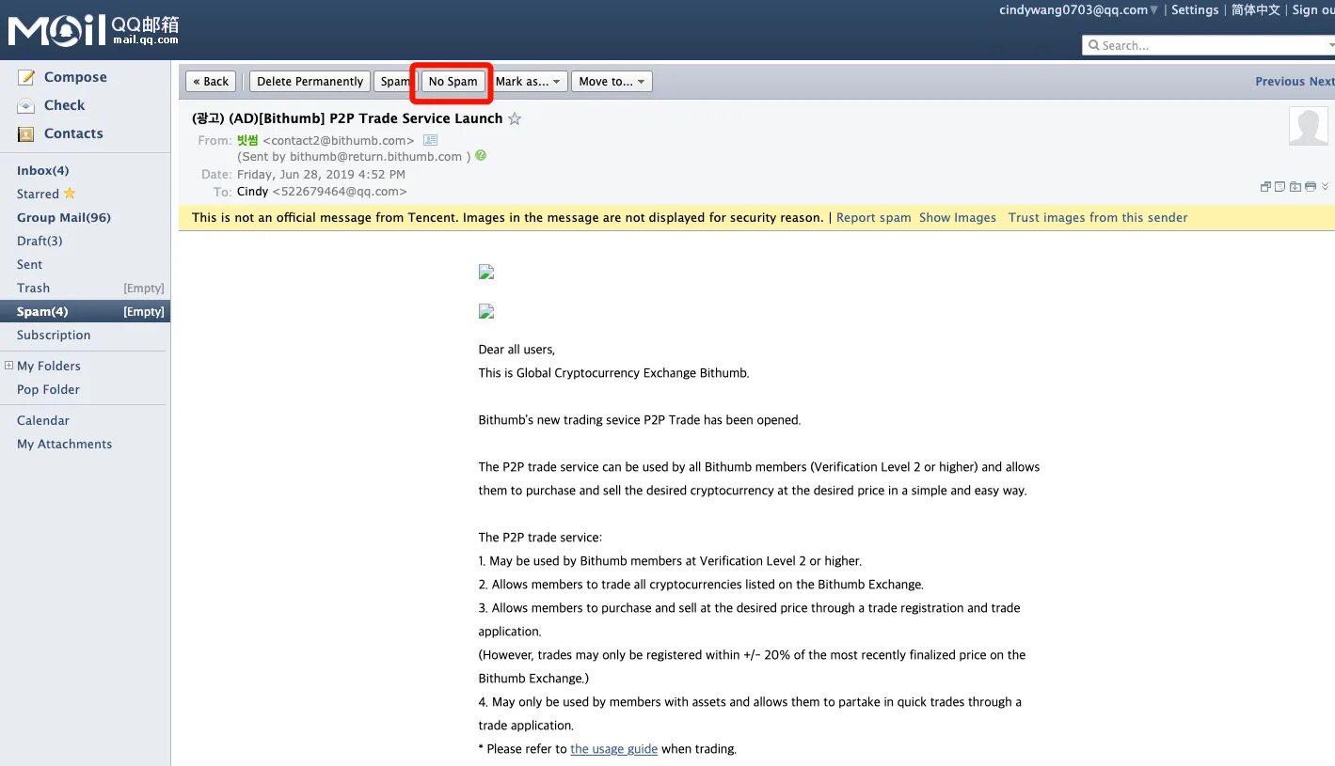This screenshot has height=766, width=1335.
Task: Click the account email cindywang0703@qq.com
Action: tap(1073, 9)
